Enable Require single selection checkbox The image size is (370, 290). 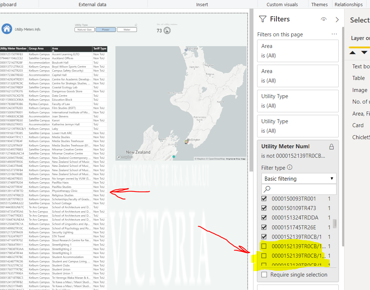pyautogui.click(x=264, y=275)
